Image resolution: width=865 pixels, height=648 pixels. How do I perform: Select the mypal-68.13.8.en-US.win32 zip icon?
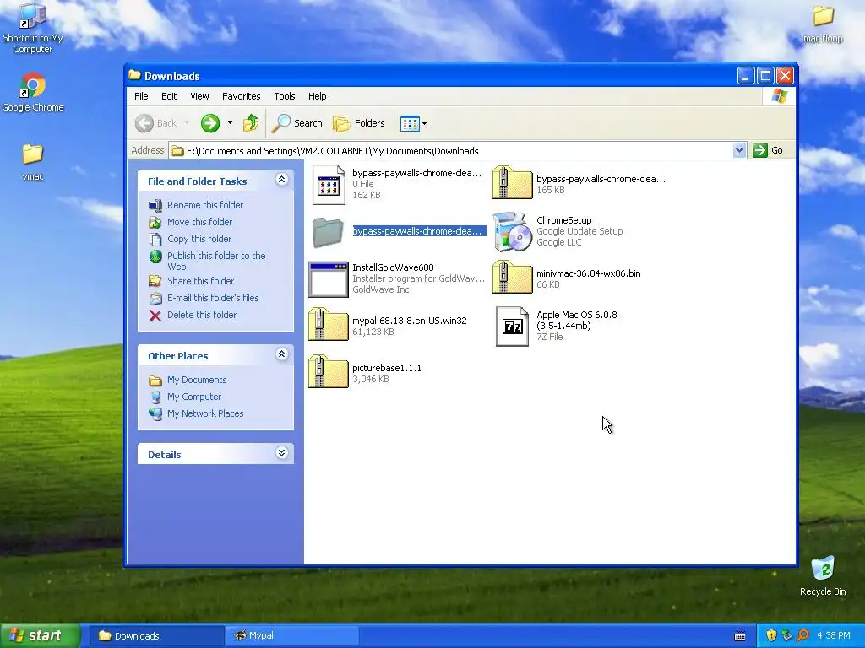tap(329, 325)
